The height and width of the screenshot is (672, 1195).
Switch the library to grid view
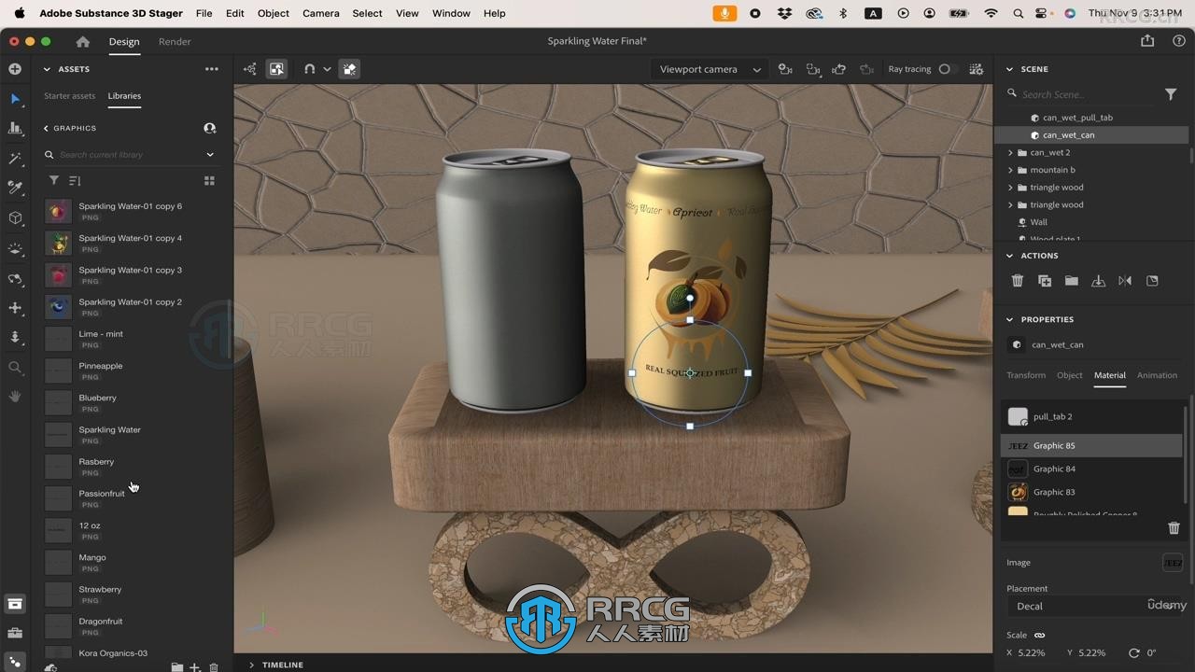[x=209, y=181]
